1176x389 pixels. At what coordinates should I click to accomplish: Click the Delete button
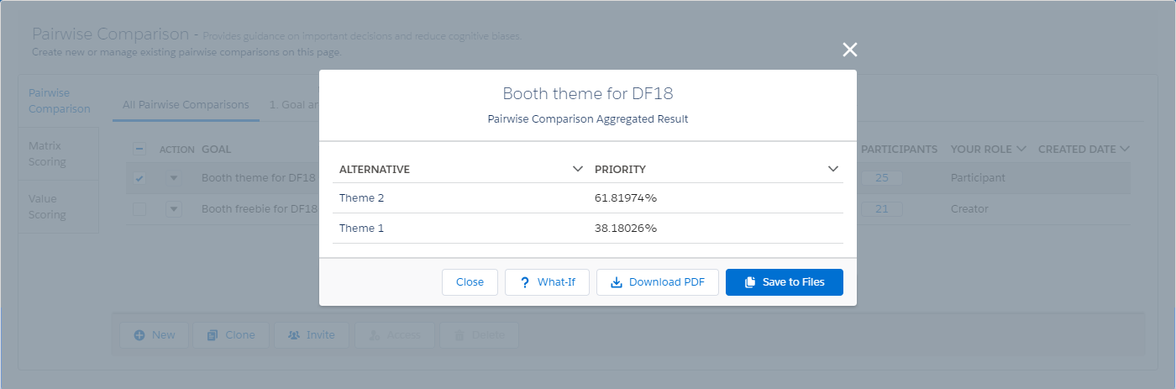pos(479,335)
